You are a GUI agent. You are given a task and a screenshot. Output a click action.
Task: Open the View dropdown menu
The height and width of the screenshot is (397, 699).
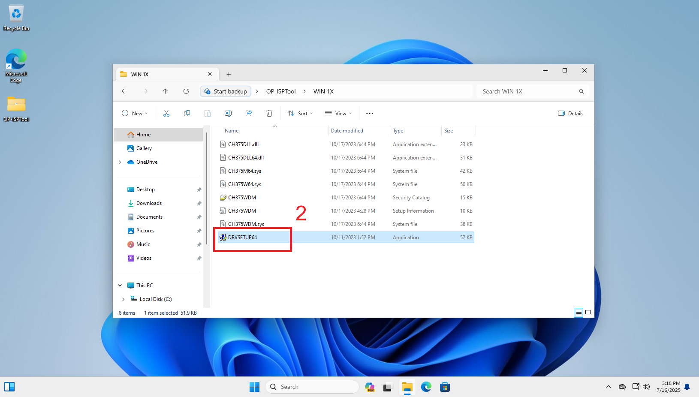338,114
